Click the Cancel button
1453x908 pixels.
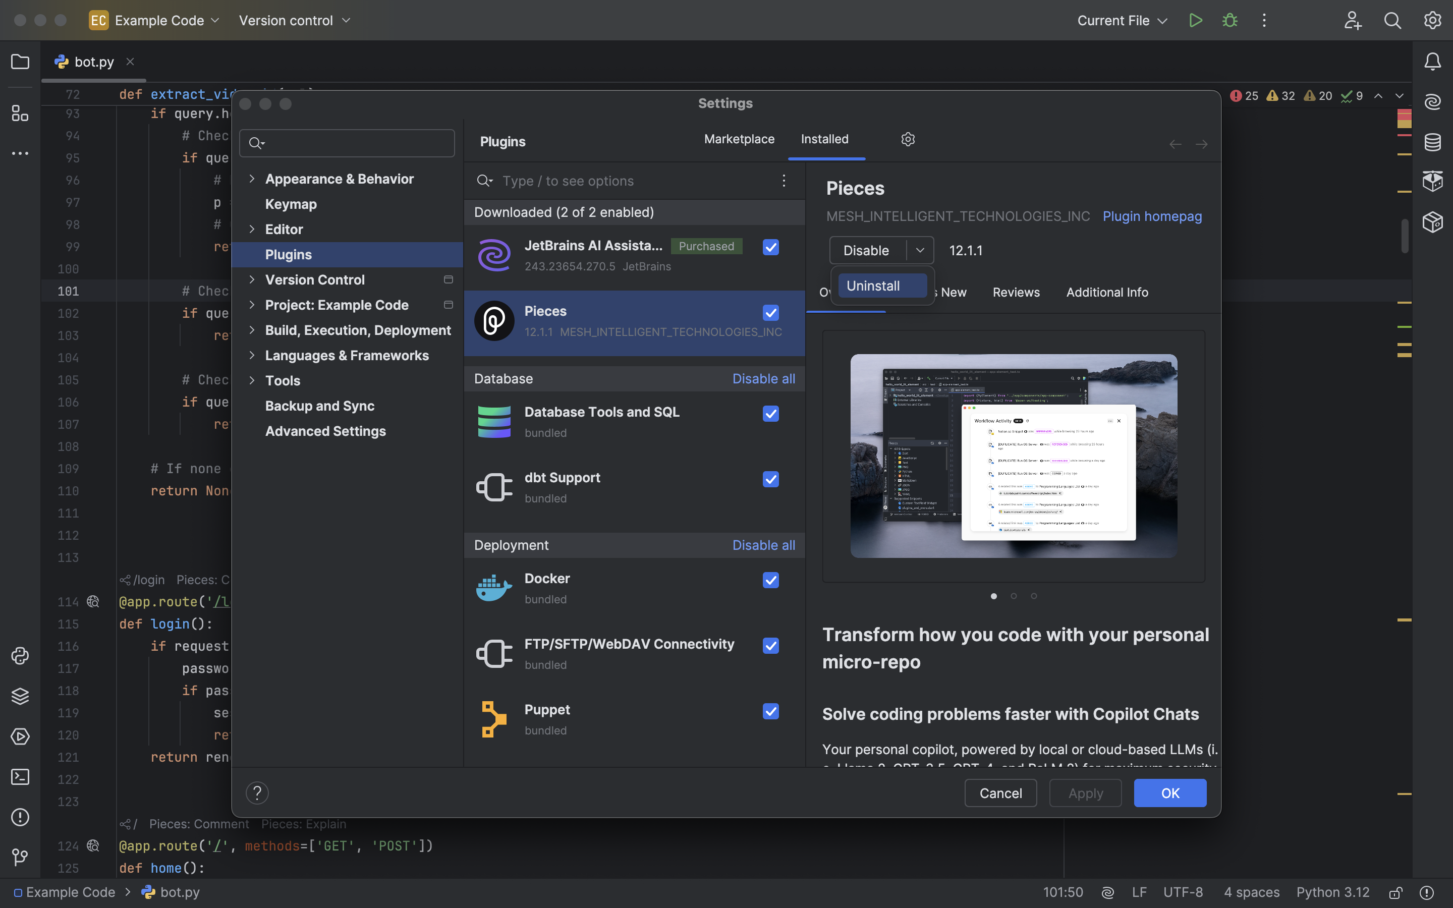click(x=1000, y=793)
